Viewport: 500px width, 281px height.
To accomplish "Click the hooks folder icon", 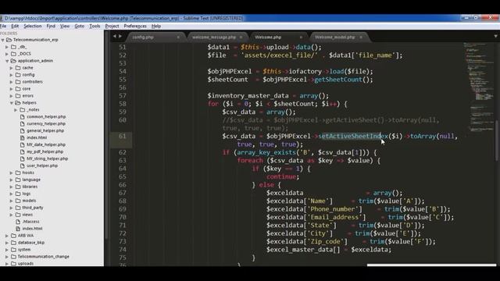I will click(18, 173).
